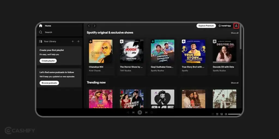Open Chor Nikal Ke Bhaga trending cover
This screenshot has width=279, height=139.
click(132, 99)
